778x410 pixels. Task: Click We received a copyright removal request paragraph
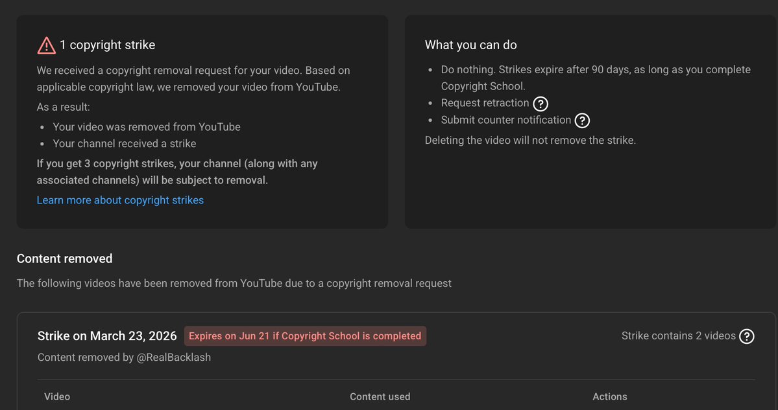point(193,79)
